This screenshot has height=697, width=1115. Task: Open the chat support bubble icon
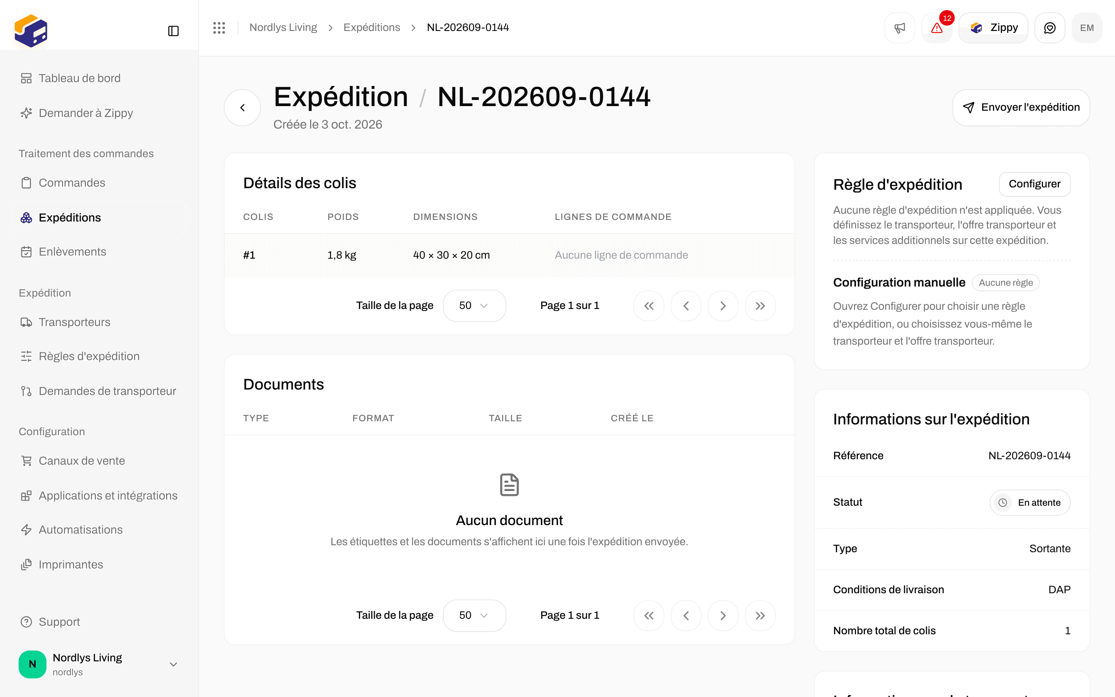1050,27
